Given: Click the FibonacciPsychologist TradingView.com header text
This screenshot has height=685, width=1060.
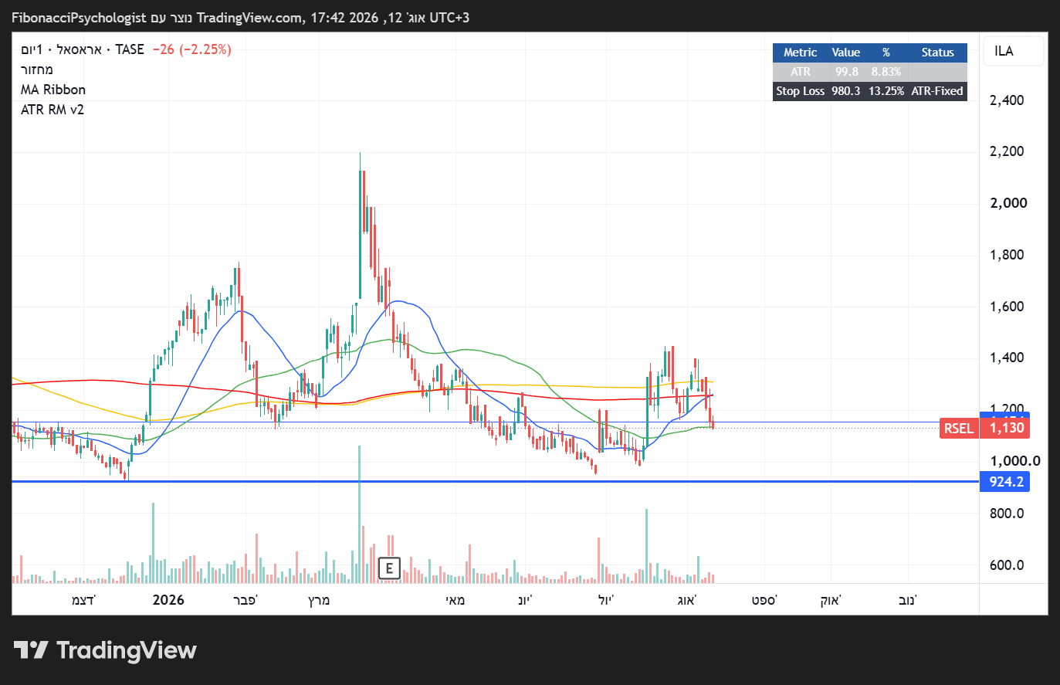Looking at the screenshot, I should click(240, 18).
